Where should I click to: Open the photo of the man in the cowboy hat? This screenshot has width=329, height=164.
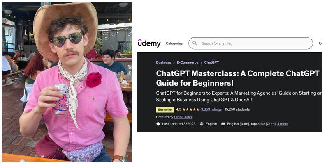[67, 82]
